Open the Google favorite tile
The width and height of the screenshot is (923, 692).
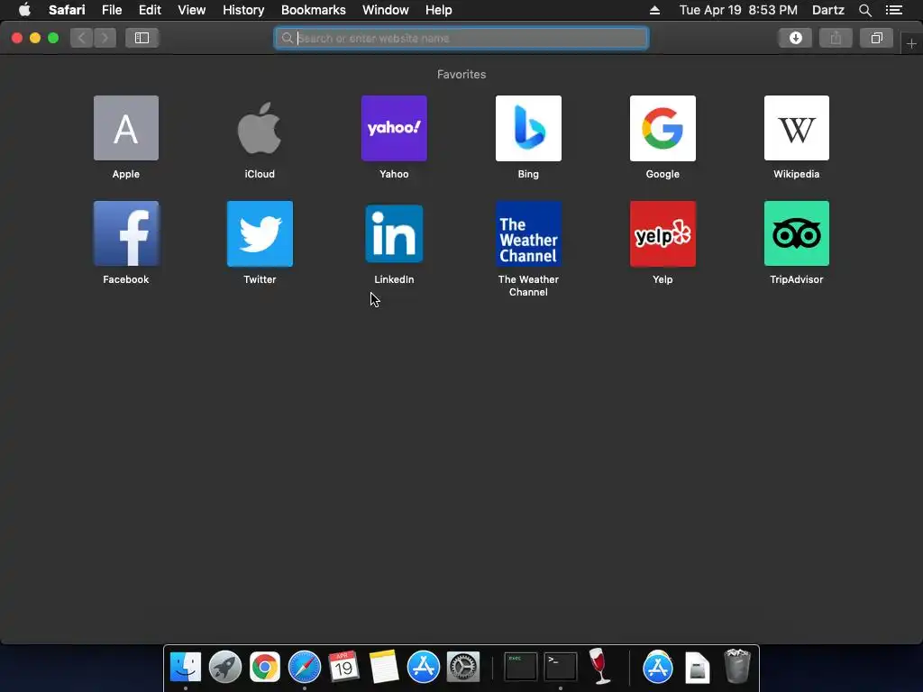(663, 128)
